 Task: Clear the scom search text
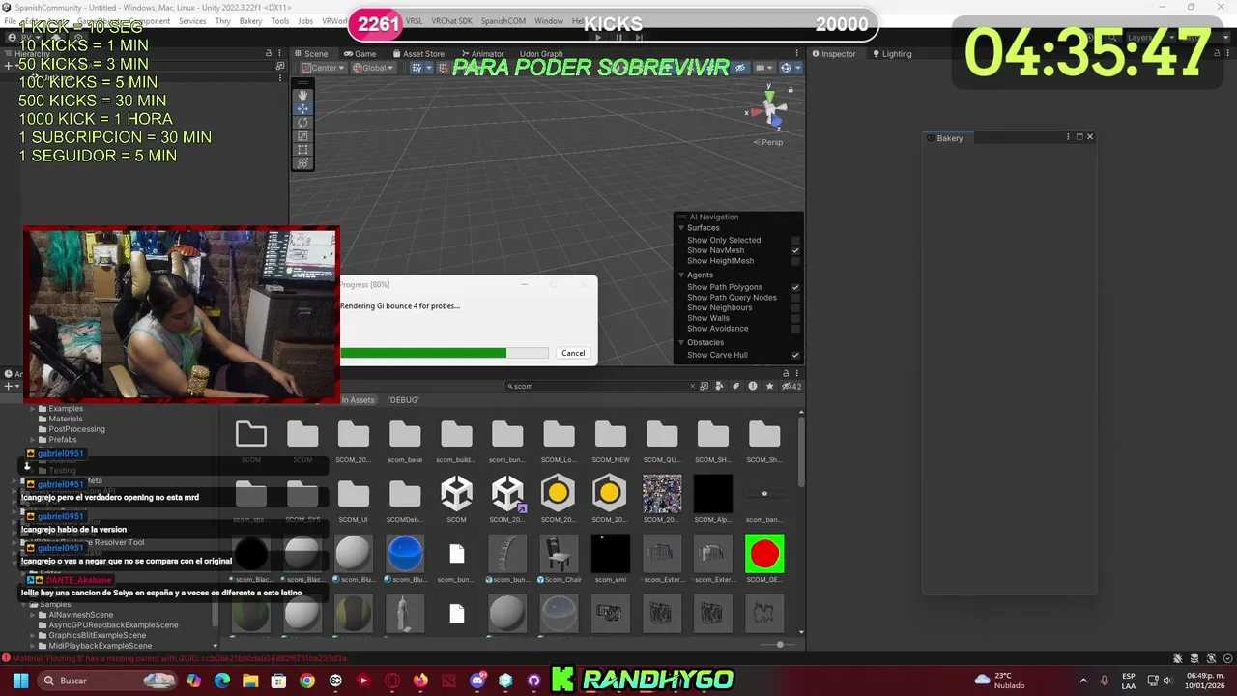(692, 386)
